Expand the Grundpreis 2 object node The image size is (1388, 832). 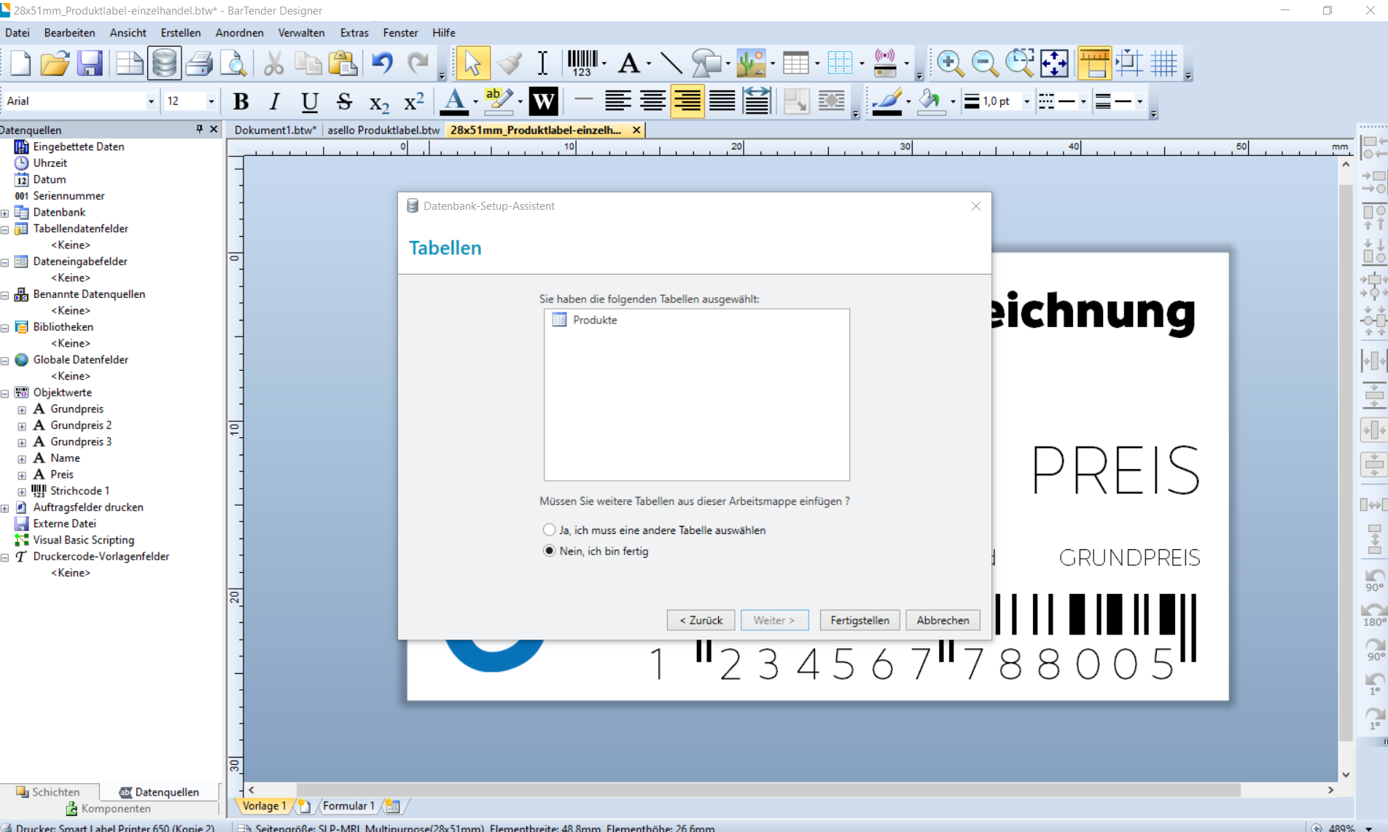(x=22, y=426)
